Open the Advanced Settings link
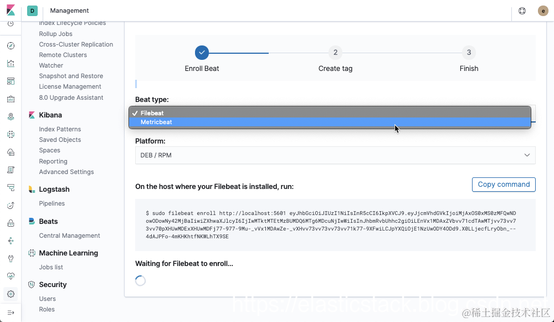This screenshot has height=322, width=554. pyautogui.click(x=66, y=172)
